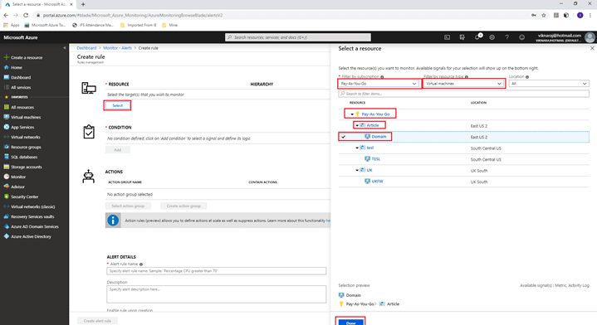Open Filter by resource type dropdown
The height and width of the screenshot is (325, 597).
click(x=463, y=84)
